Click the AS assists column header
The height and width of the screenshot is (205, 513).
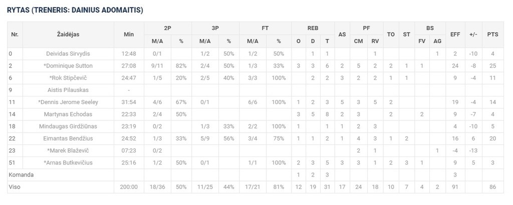point(342,34)
